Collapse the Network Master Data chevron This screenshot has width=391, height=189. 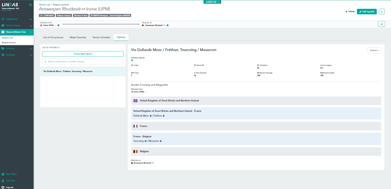click(x=31, y=32)
